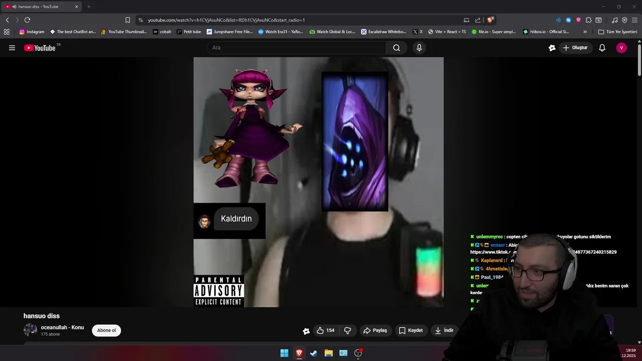Click the blue sound-wave extension icon
642x361 pixels.
[558, 20]
